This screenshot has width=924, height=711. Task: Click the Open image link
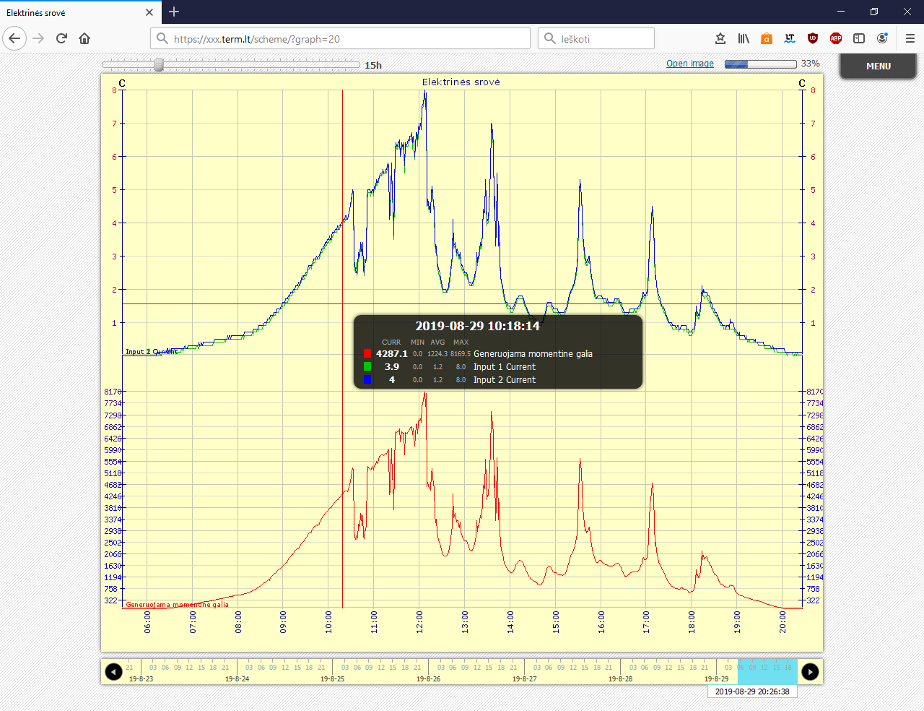coord(689,64)
